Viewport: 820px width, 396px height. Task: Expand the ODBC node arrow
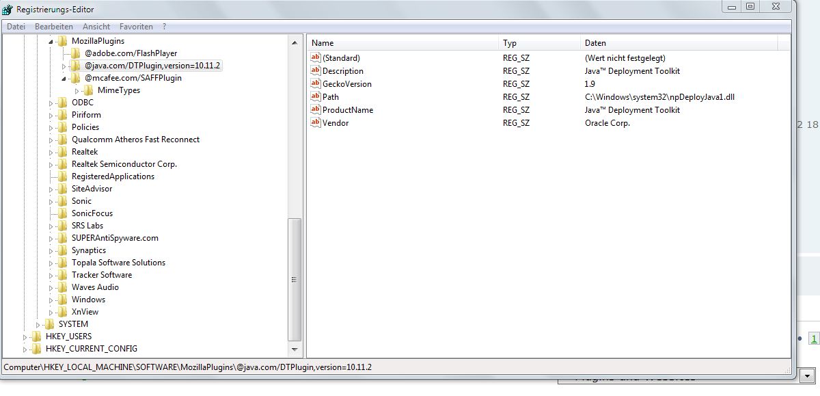[x=51, y=103]
